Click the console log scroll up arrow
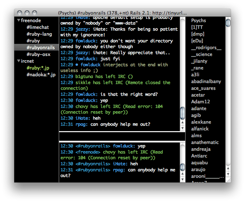 tap(182, 174)
